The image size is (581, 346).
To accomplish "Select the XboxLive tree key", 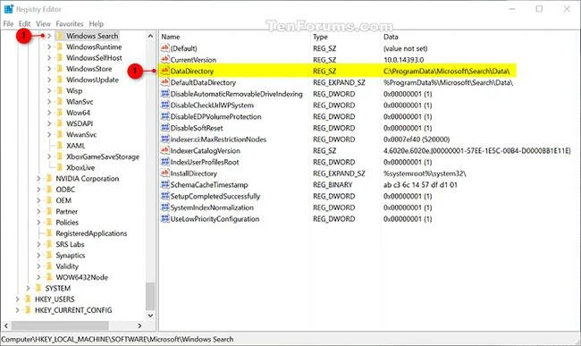I will click(x=80, y=167).
